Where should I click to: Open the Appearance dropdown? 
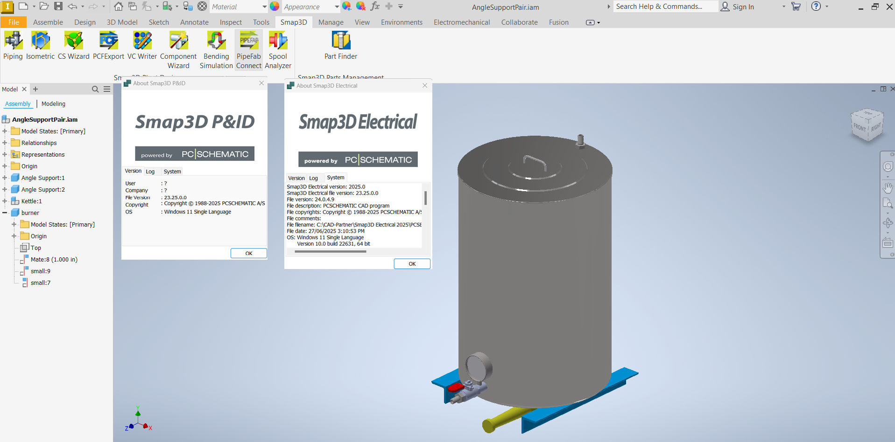[x=337, y=7]
